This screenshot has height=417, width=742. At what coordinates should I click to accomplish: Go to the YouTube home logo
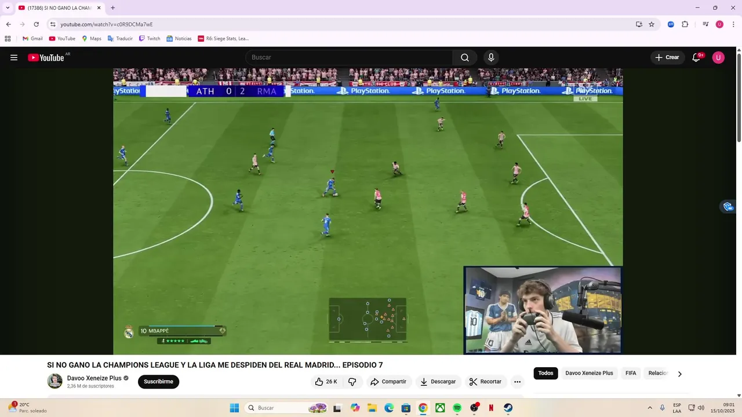pyautogui.click(x=46, y=57)
